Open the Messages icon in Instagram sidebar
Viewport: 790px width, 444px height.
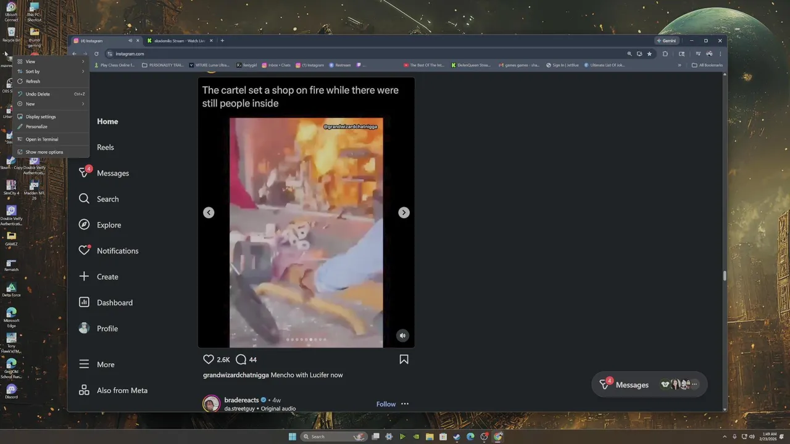[x=84, y=173]
